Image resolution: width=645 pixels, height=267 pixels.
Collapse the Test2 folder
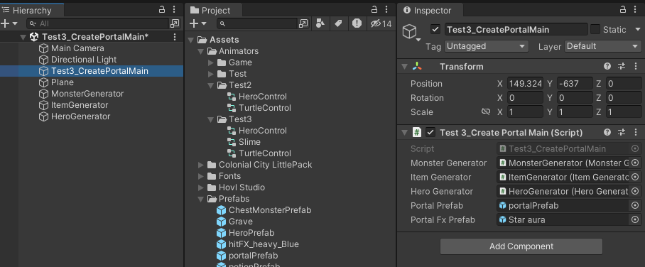click(211, 85)
